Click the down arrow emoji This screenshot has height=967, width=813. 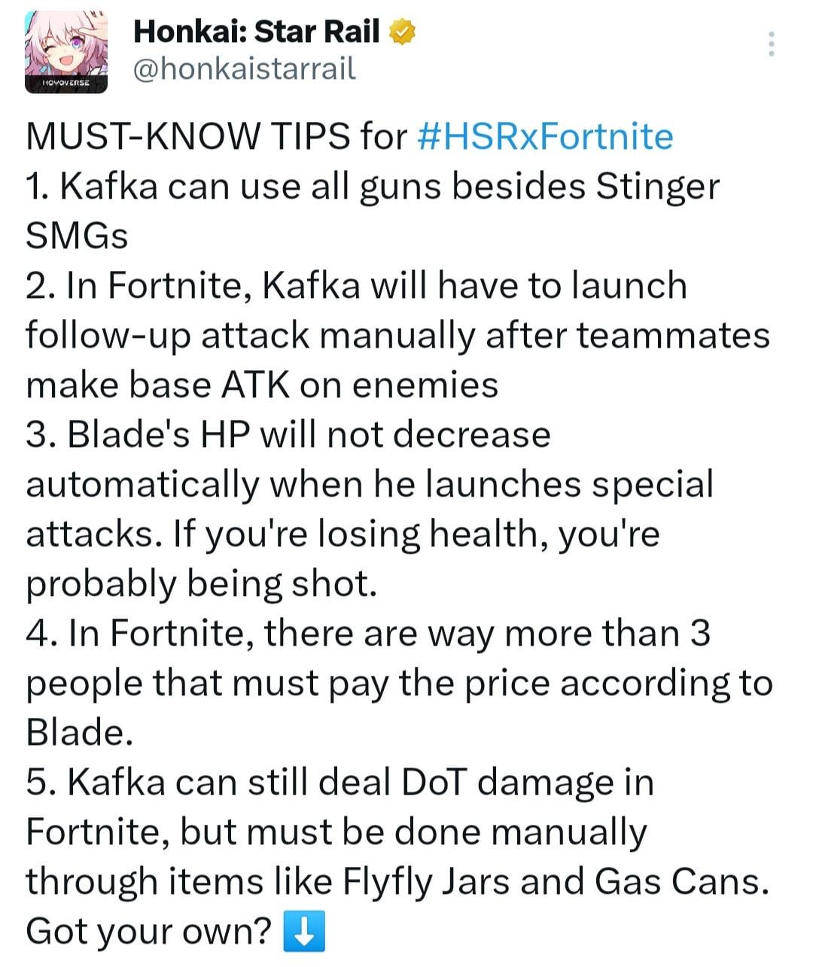(x=303, y=931)
